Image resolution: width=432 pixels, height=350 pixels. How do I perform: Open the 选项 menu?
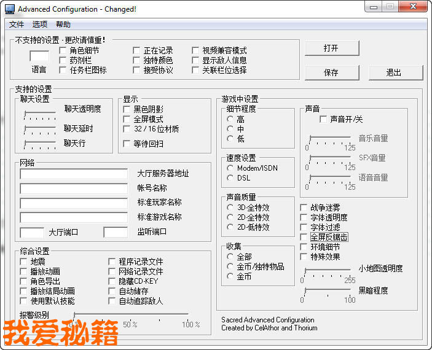tap(40, 25)
